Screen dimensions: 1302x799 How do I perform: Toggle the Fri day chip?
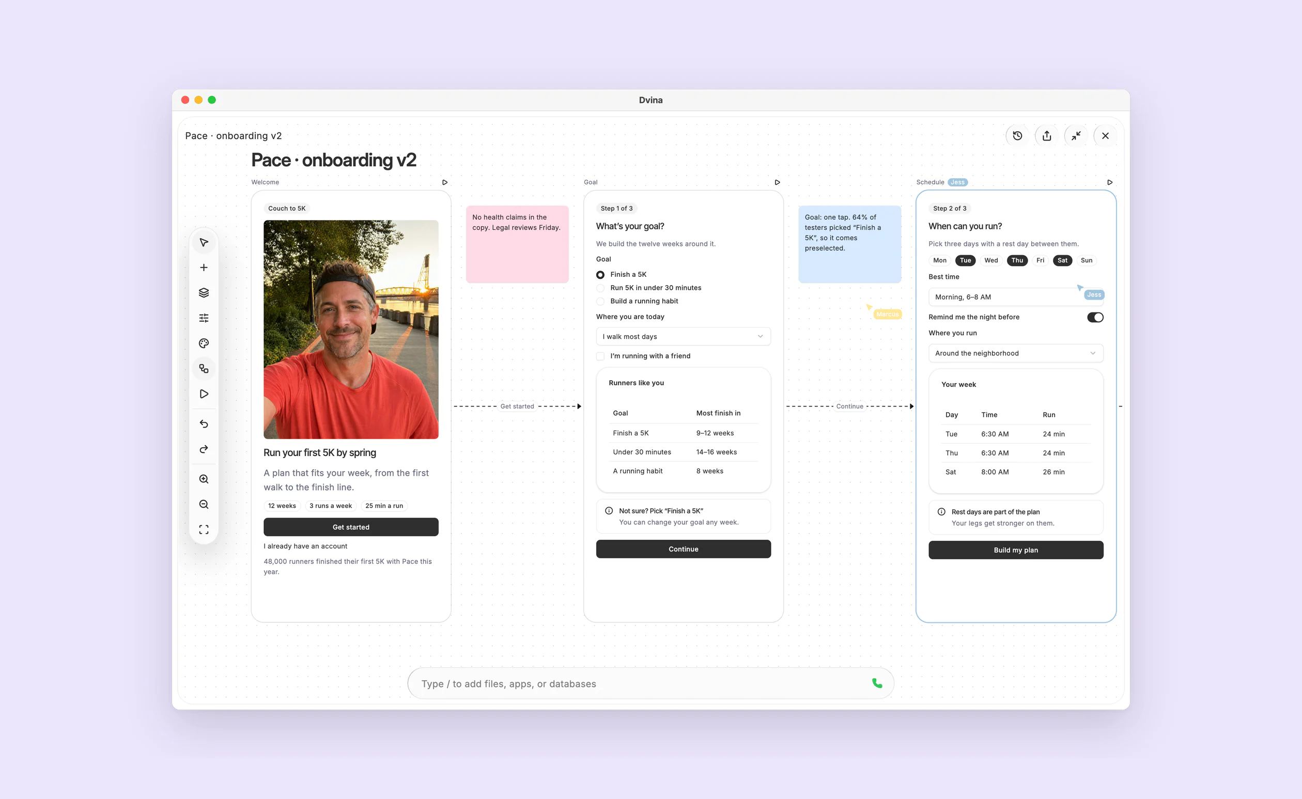click(1041, 260)
